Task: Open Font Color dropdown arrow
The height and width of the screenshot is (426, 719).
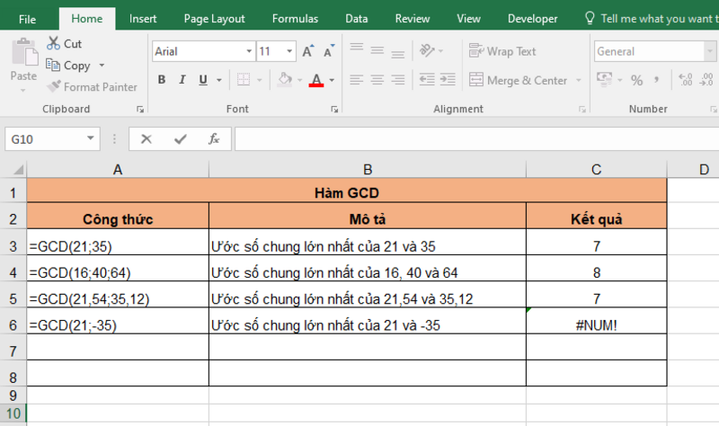Action: (x=332, y=80)
